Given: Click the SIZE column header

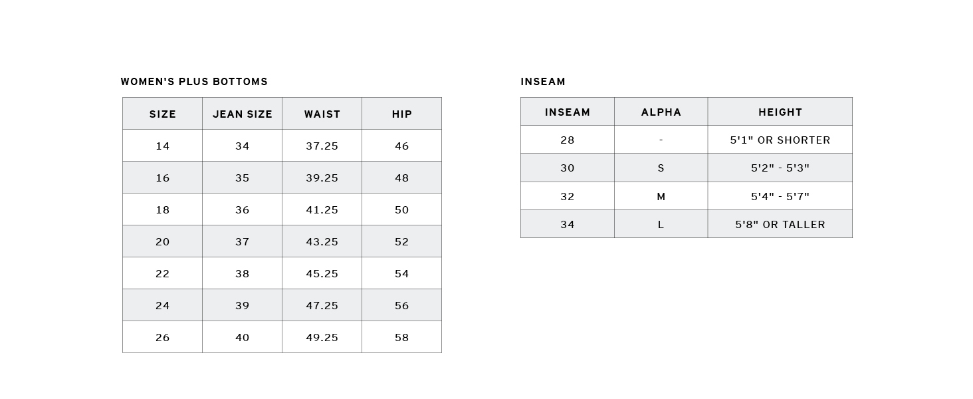Looking at the screenshot, I should click(163, 114).
